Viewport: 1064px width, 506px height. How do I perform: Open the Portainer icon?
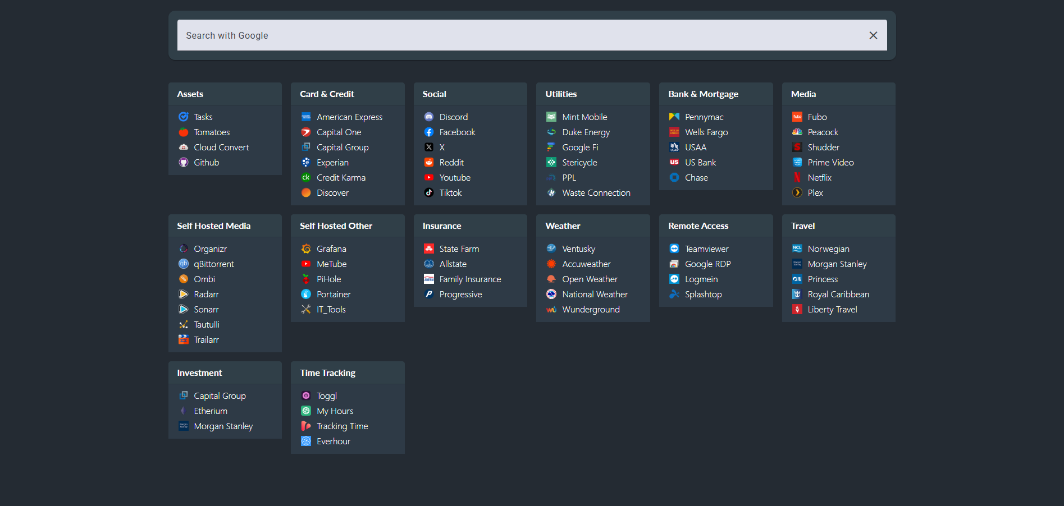(306, 294)
